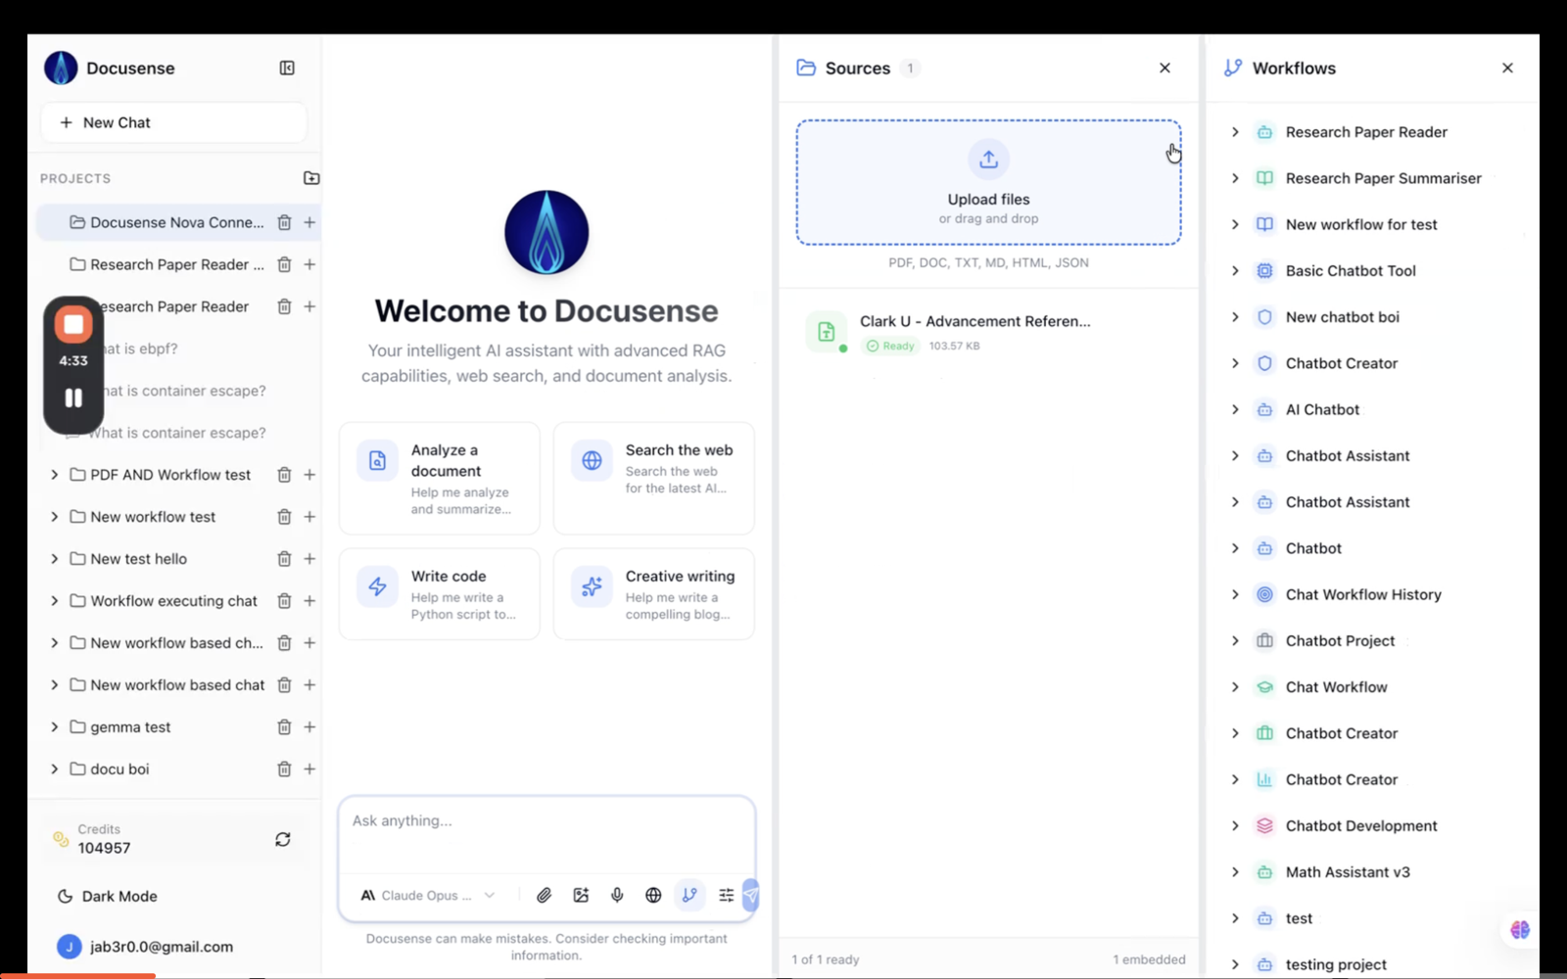This screenshot has width=1567, height=979.
Task: Open chat settings sliders icon
Action: [726, 895]
